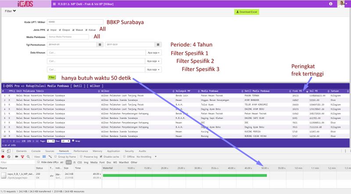The width and height of the screenshot is (351, 194).
Task: Switch to the Elements tab
Action: pyautogui.click(x=21, y=151)
